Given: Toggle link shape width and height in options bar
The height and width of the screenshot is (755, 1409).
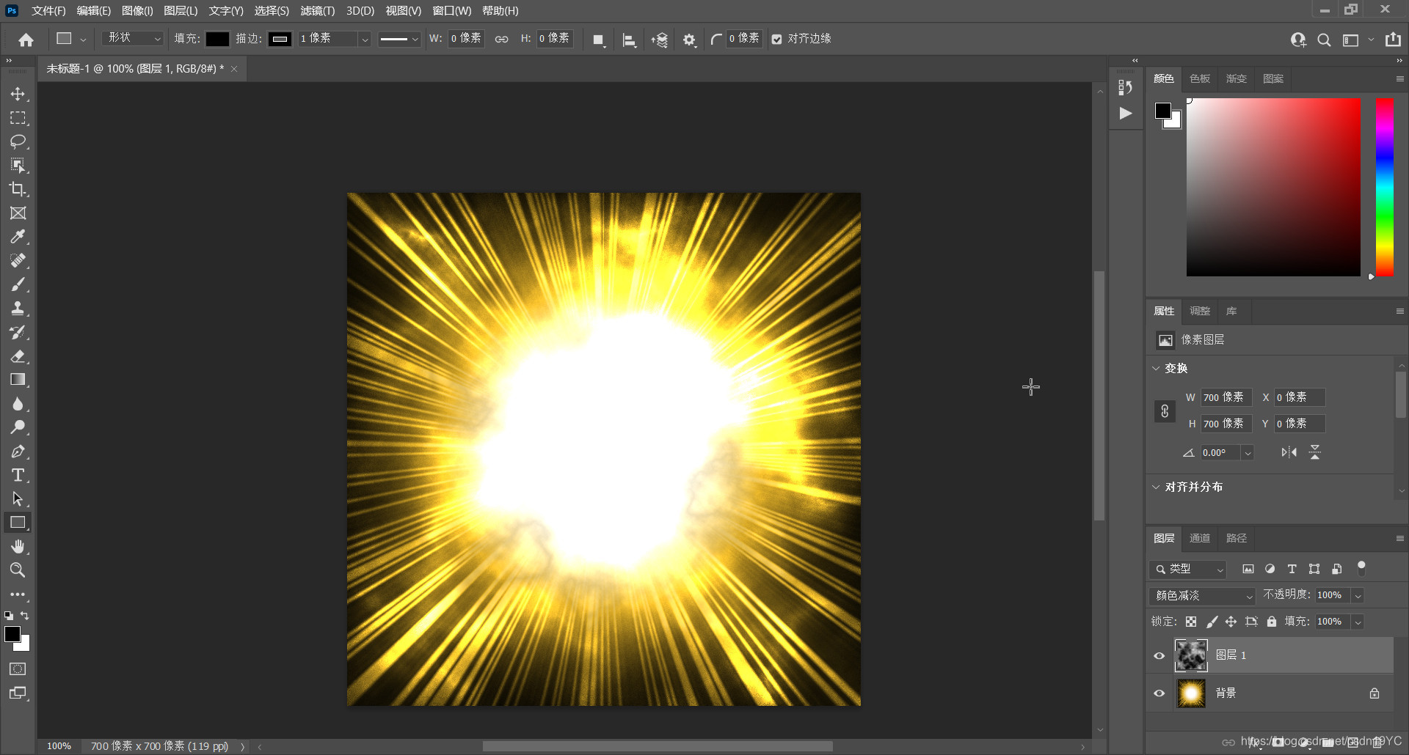Looking at the screenshot, I should 501,39.
